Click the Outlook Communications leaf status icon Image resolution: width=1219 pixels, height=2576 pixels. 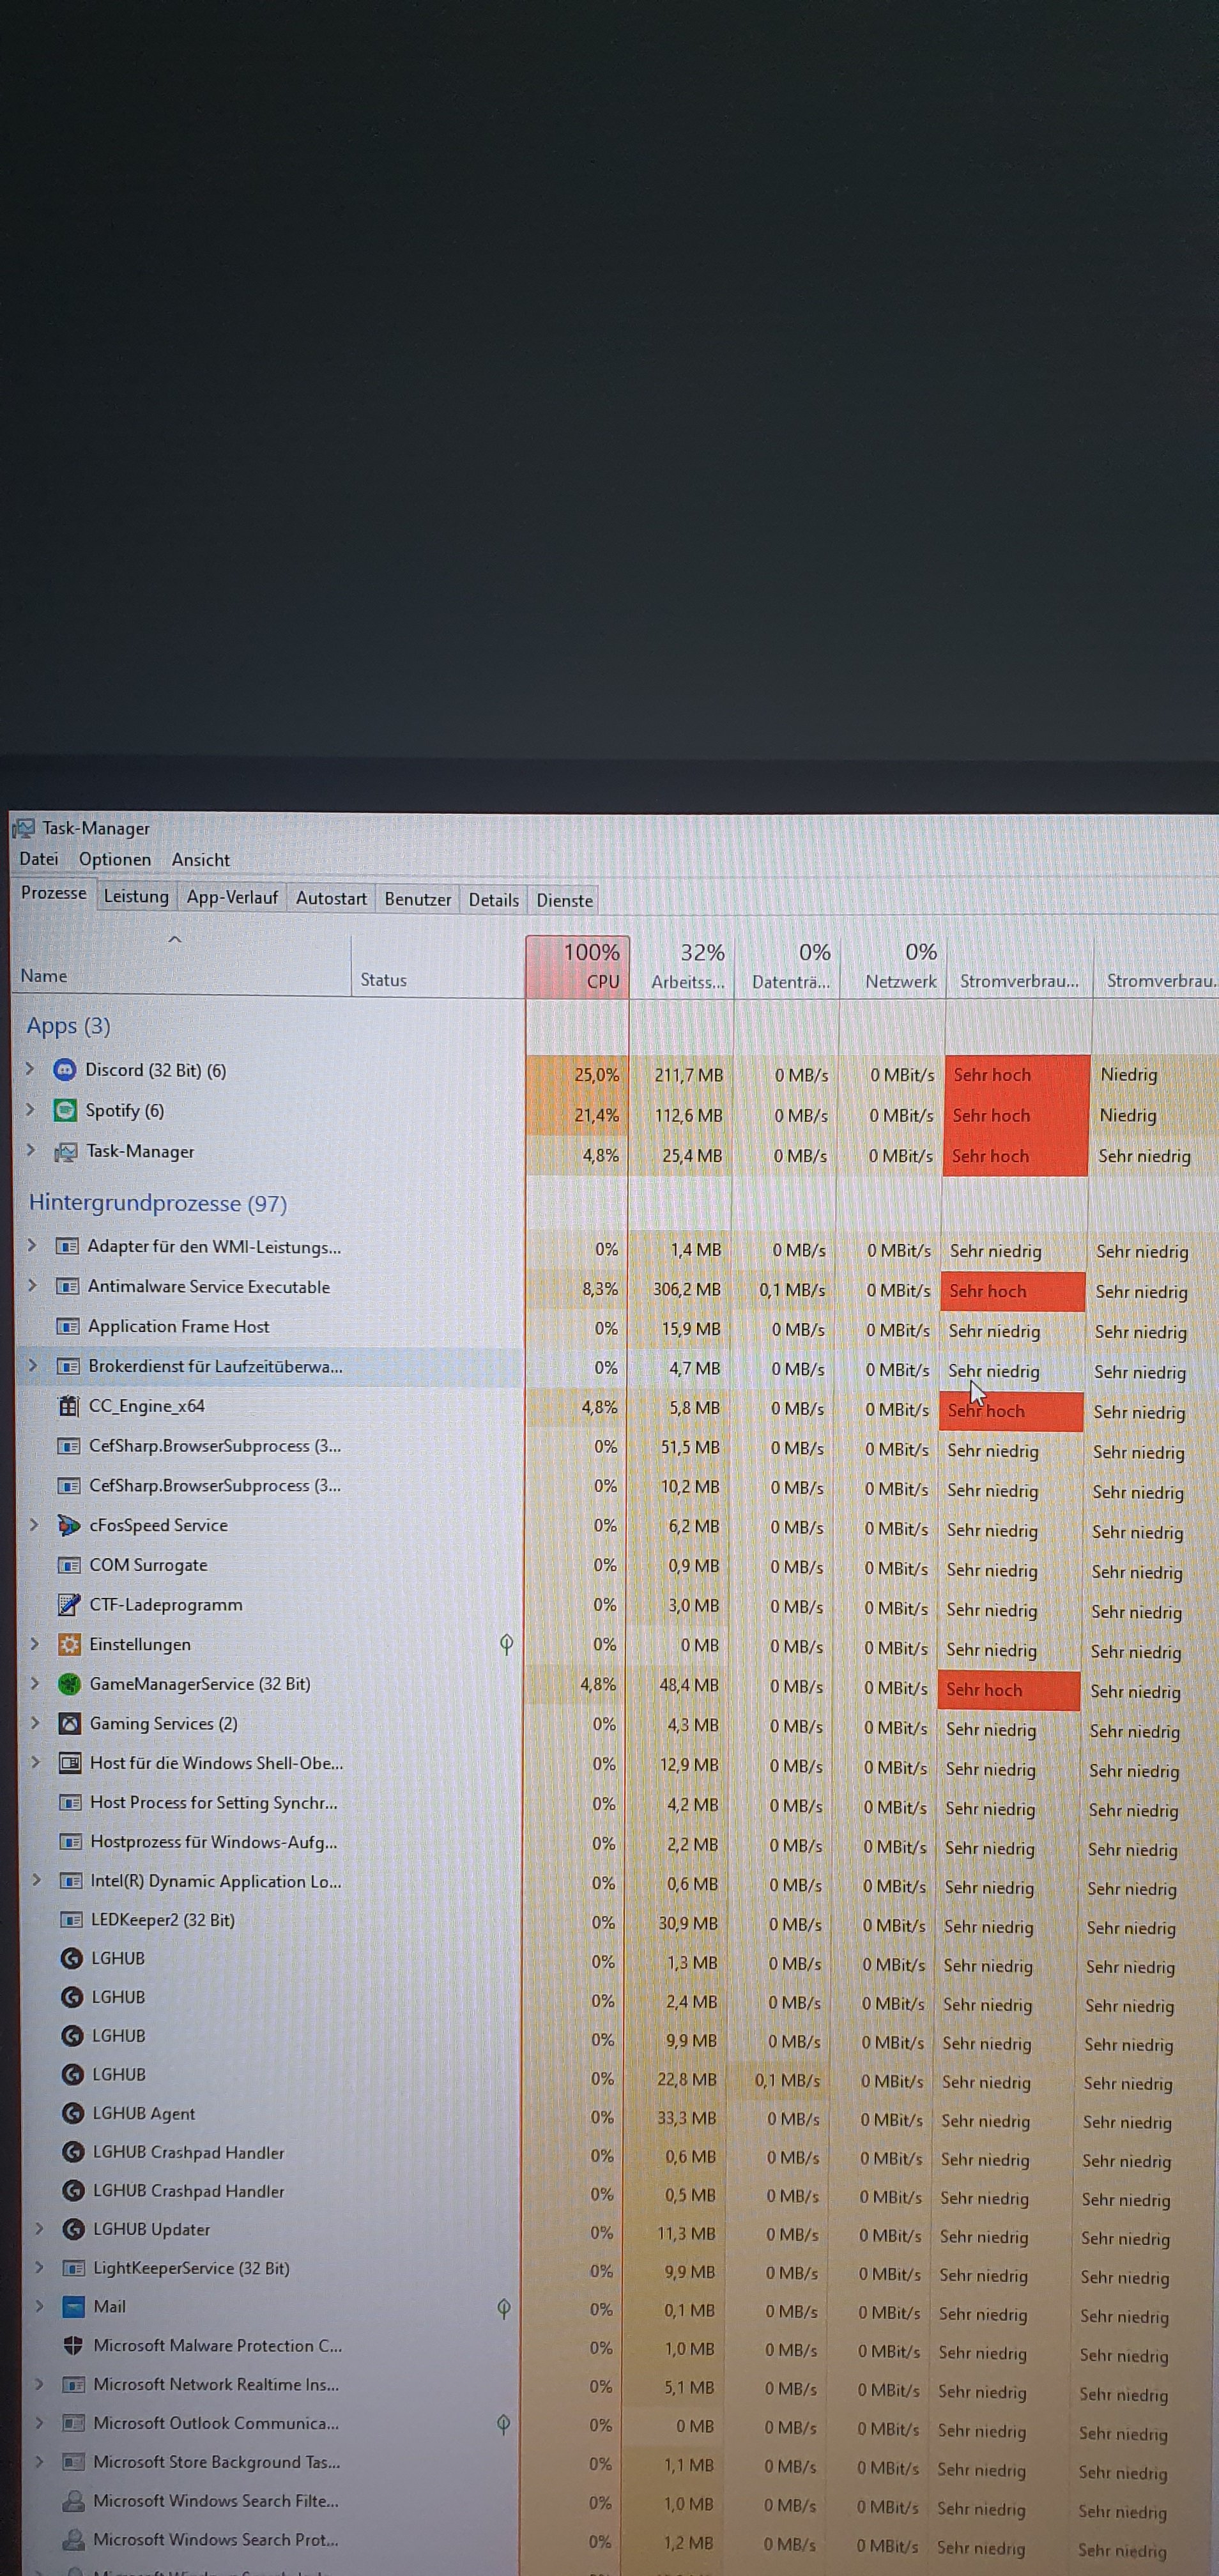click(x=503, y=2424)
